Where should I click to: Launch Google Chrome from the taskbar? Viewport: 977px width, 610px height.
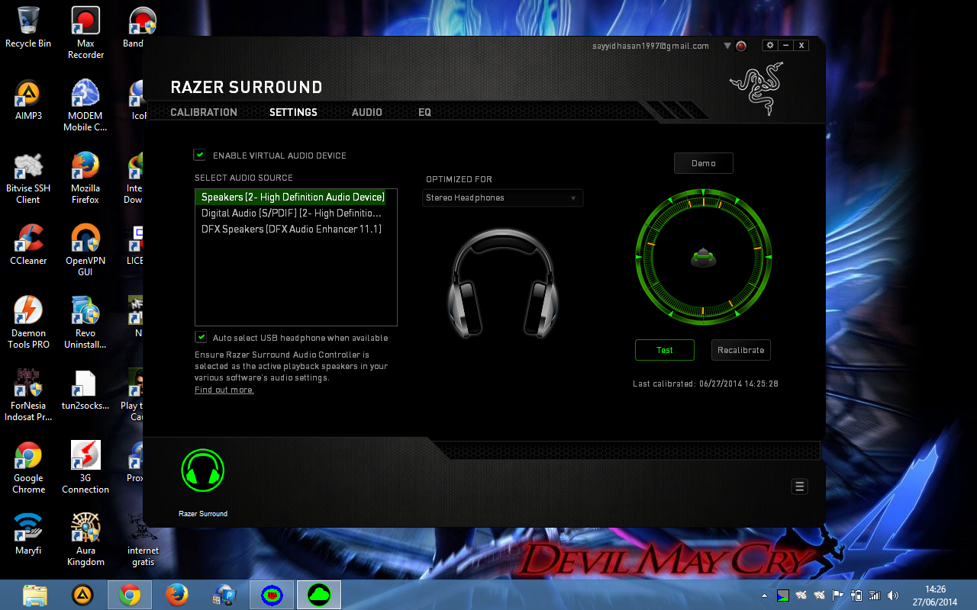(x=129, y=594)
